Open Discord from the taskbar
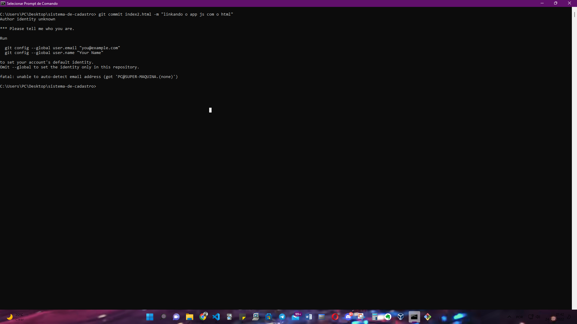 348,317
